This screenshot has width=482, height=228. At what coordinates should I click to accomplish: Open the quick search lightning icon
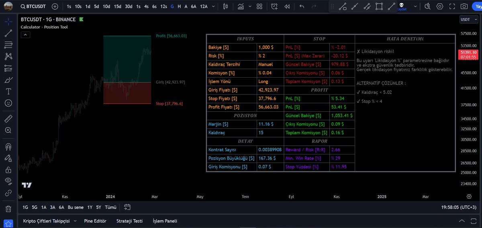coord(427,6)
